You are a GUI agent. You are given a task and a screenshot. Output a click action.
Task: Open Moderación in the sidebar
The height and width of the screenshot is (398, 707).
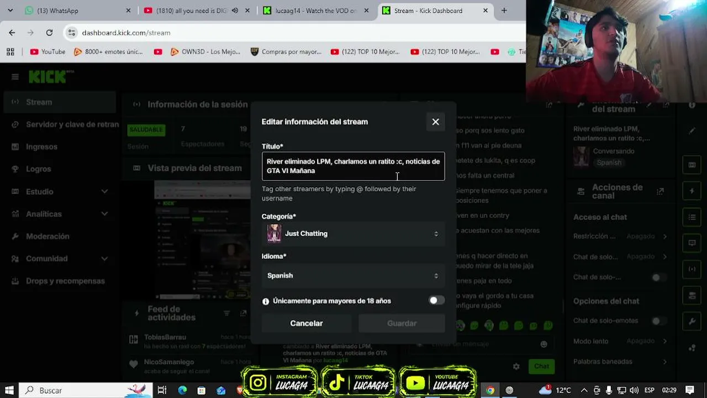pos(60,236)
